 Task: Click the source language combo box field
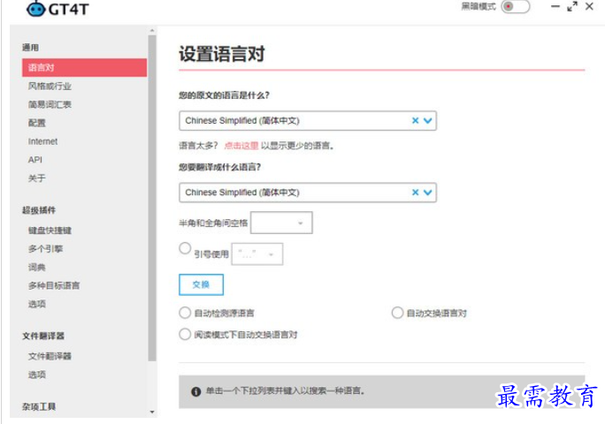pyautogui.click(x=308, y=121)
